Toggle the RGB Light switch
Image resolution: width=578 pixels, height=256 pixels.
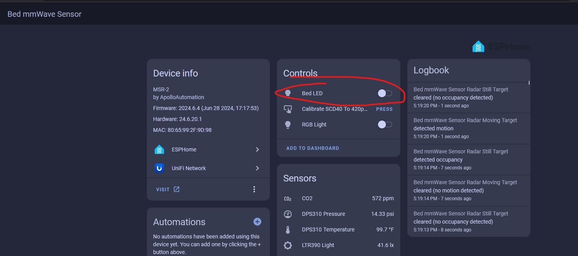pyautogui.click(x=385, y=124)
